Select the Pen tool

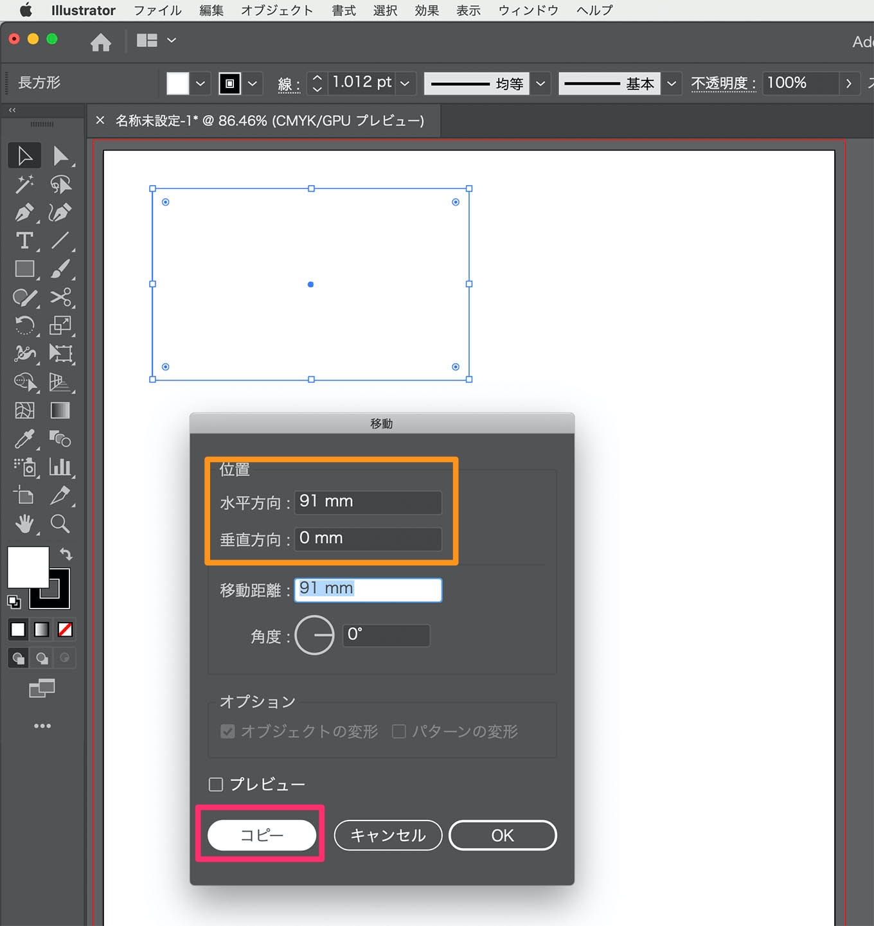click(24, 212)
